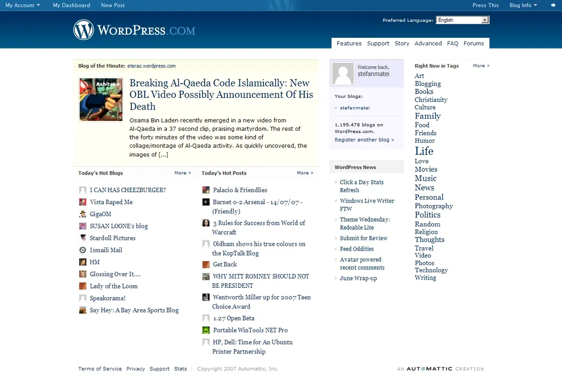Open Windows Live Writer FTW news
This screenshot has height=383, width=562.
(x=367, y=205)
